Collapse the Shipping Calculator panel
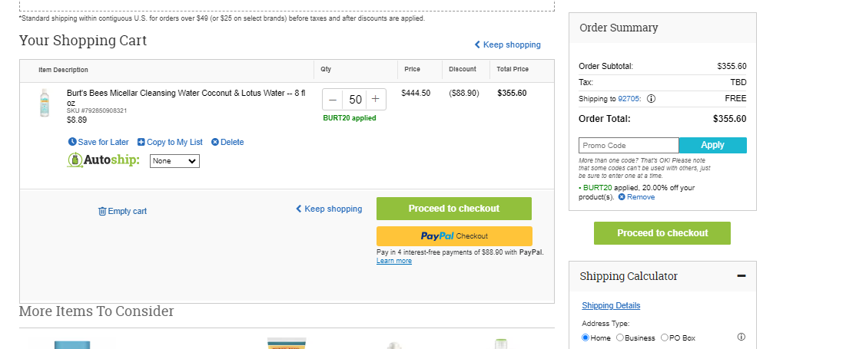Screen dimensions: 846x349 (741, 276)
